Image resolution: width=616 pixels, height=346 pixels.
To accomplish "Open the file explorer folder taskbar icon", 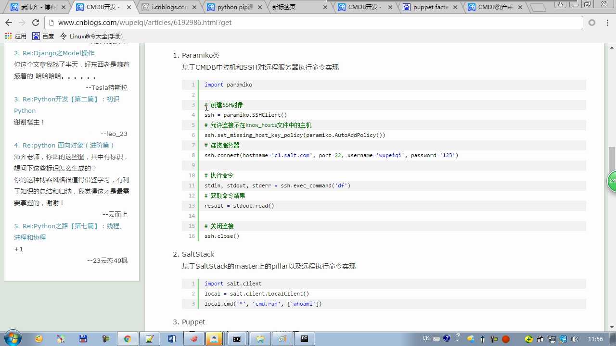I will [x=260, y=339].
